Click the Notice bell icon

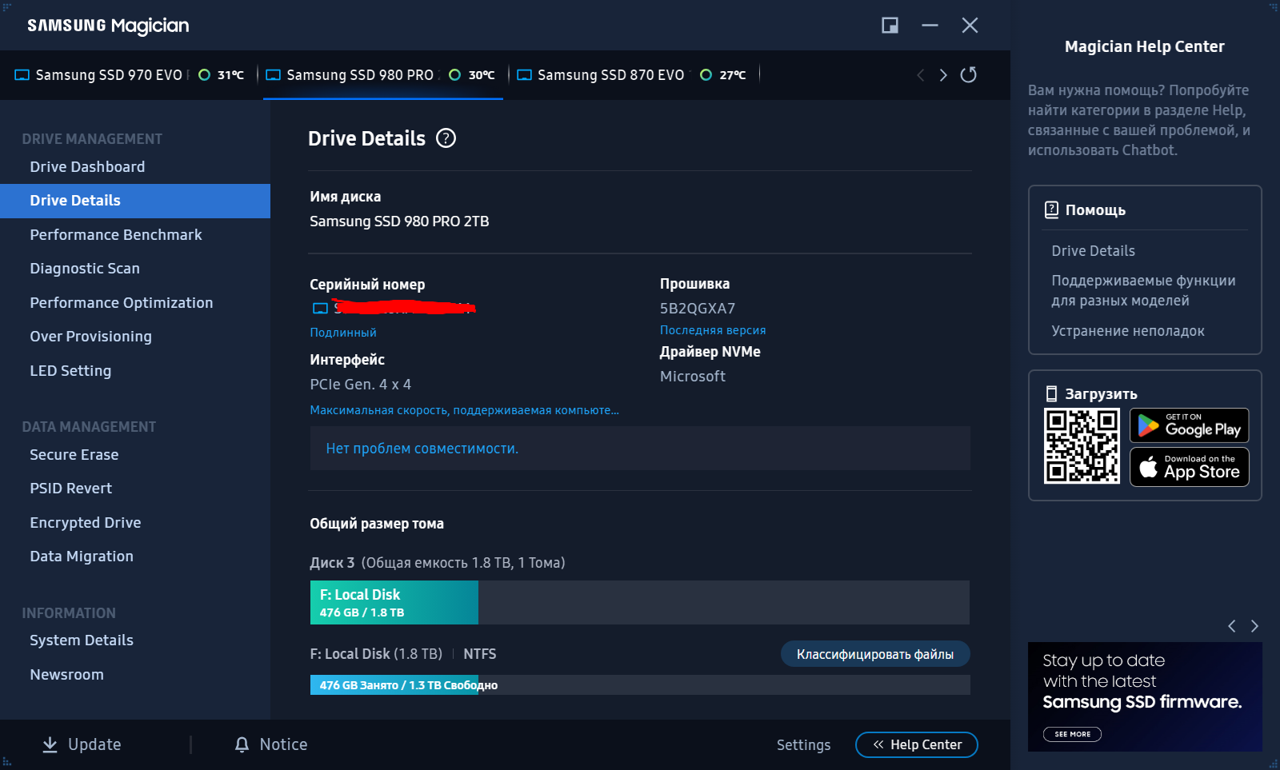242,744
